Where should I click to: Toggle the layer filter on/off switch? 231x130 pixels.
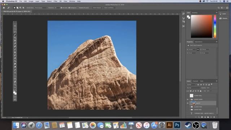tap(212, 84)
